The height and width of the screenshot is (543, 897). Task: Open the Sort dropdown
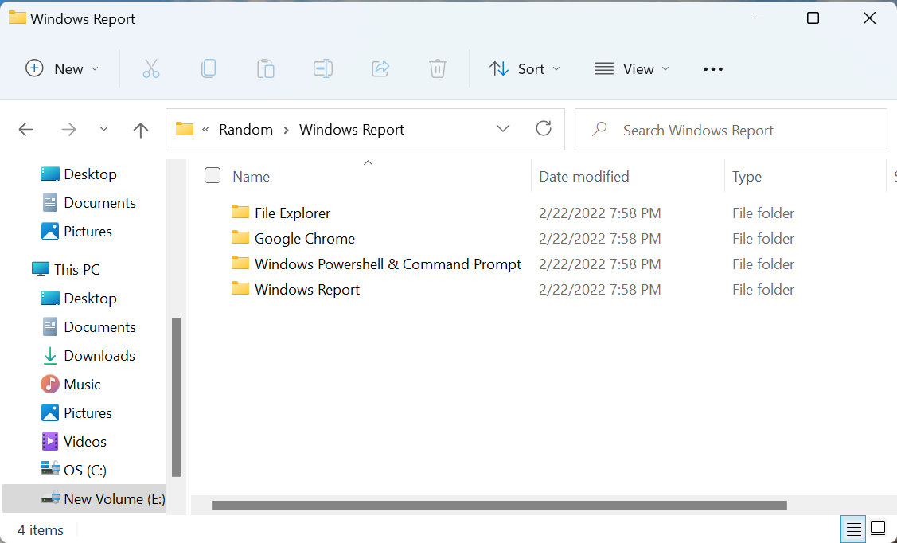(525, 68)
